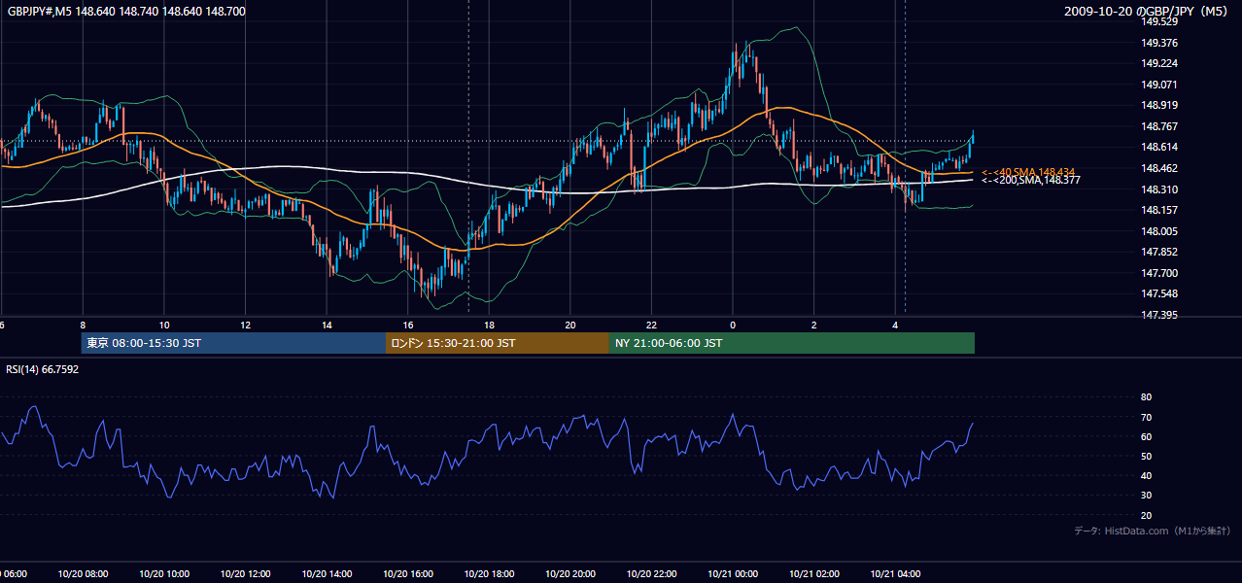Image resolution: width=1242 pixels, height=583 pixels.
Task: Click the GBPJPY#,M5 OHLC header text
Action: click(126, 12)
